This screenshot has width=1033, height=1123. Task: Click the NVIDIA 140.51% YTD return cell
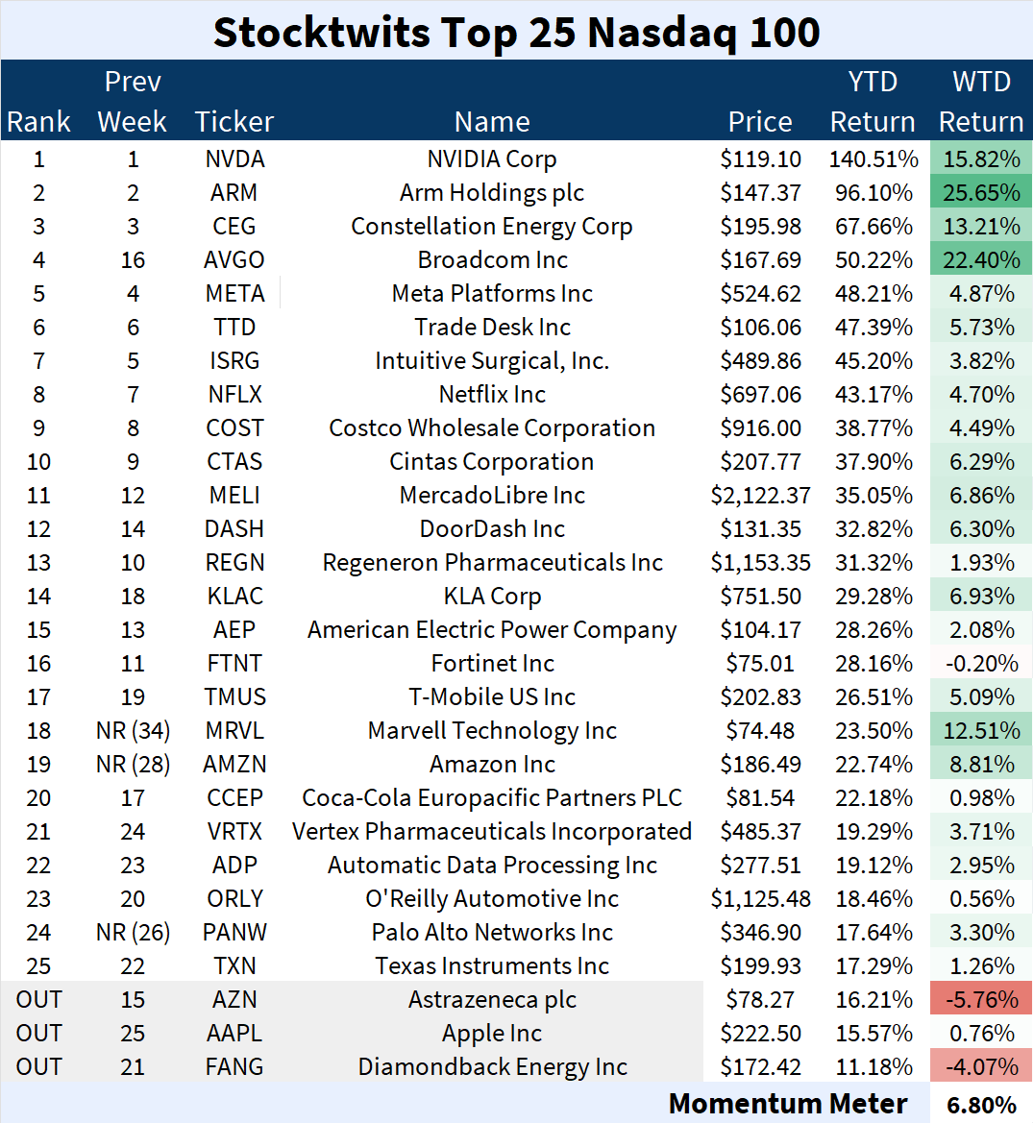coord(873,159)
